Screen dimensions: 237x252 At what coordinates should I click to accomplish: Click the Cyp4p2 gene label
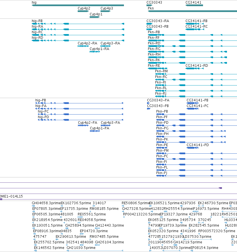click(84, 8)
